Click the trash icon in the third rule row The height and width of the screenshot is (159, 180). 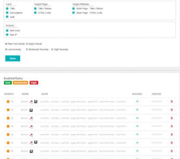[x=172, y=118]
